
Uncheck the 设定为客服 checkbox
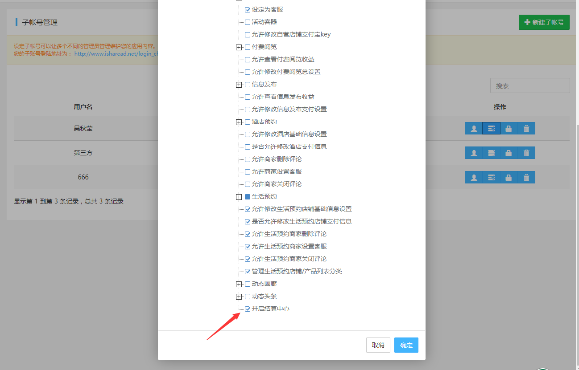pyautogui.click(x=248, y=9)
